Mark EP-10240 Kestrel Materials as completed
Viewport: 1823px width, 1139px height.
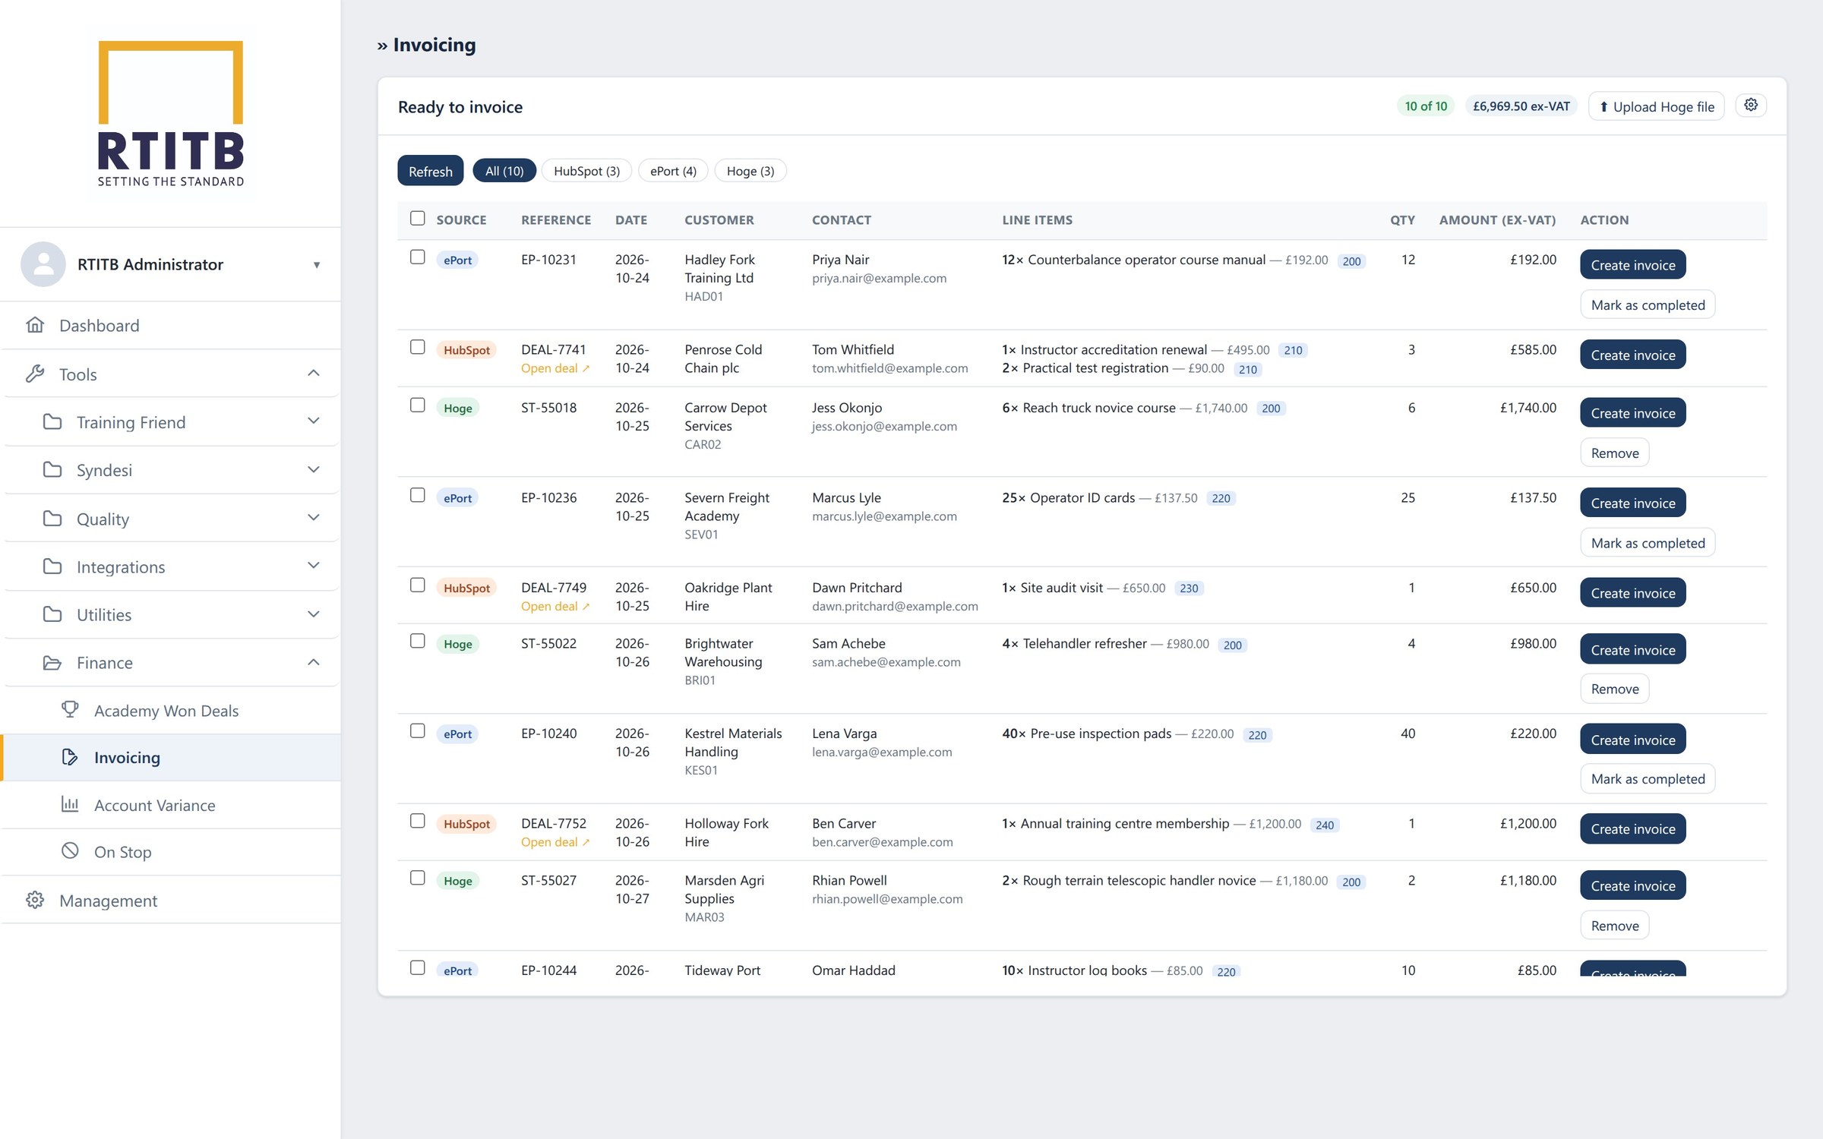coord(1648,778)
